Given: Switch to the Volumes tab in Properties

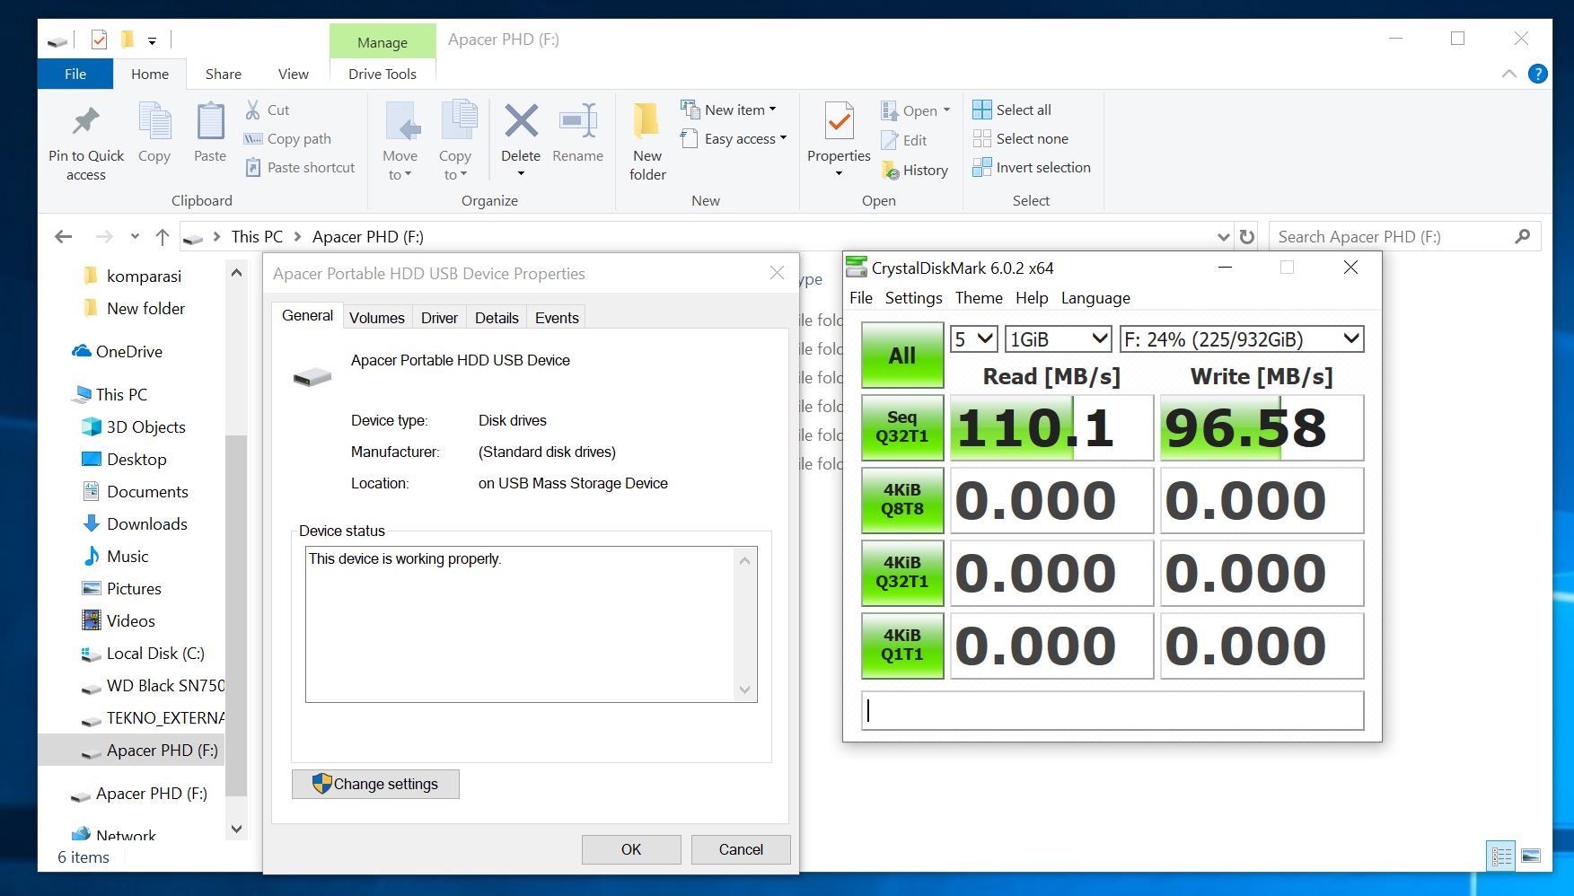Looking at the screenshot, I should (x=377, y=318).
